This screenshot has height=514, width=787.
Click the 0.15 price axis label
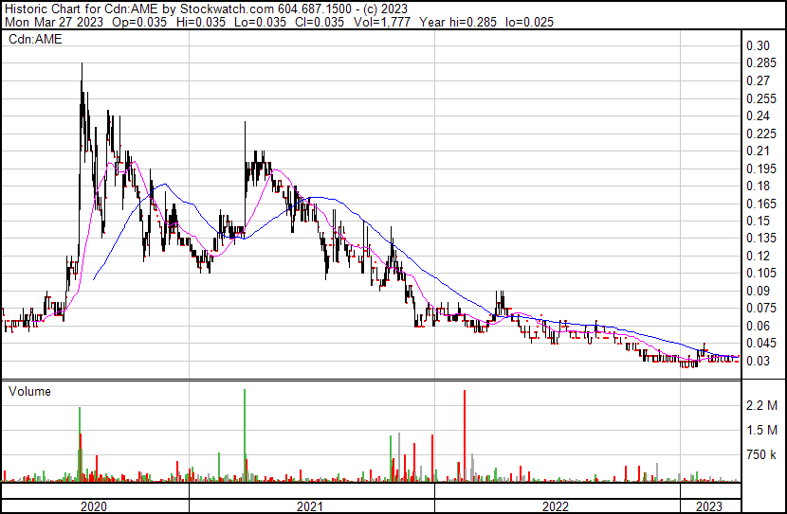tap(758, 221)
